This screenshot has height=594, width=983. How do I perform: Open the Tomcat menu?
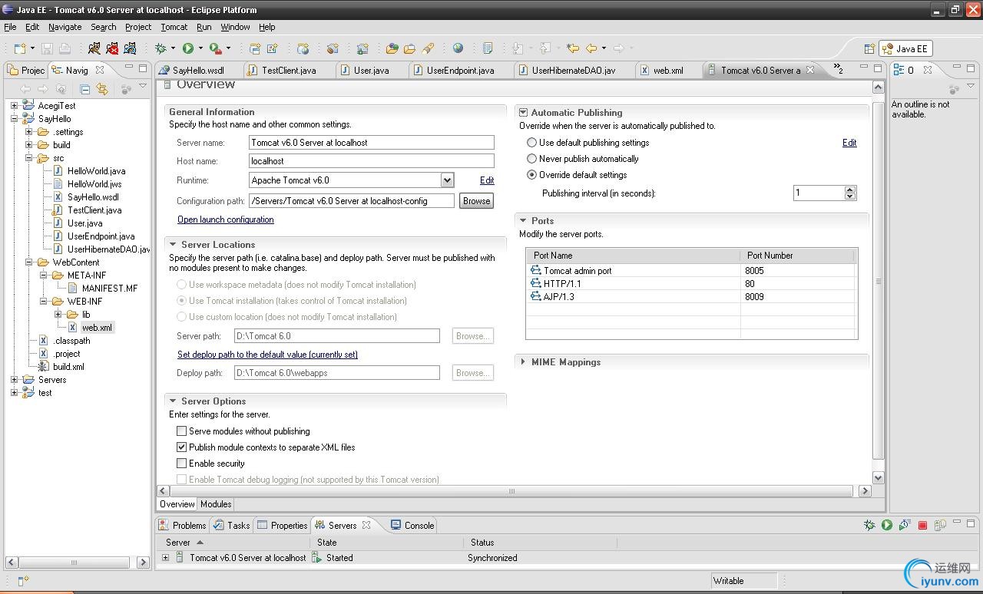[x=174, y=27]
